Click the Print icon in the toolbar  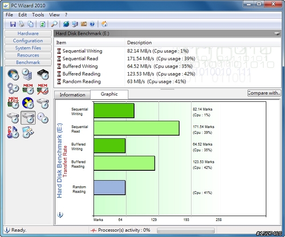(22, 24)
